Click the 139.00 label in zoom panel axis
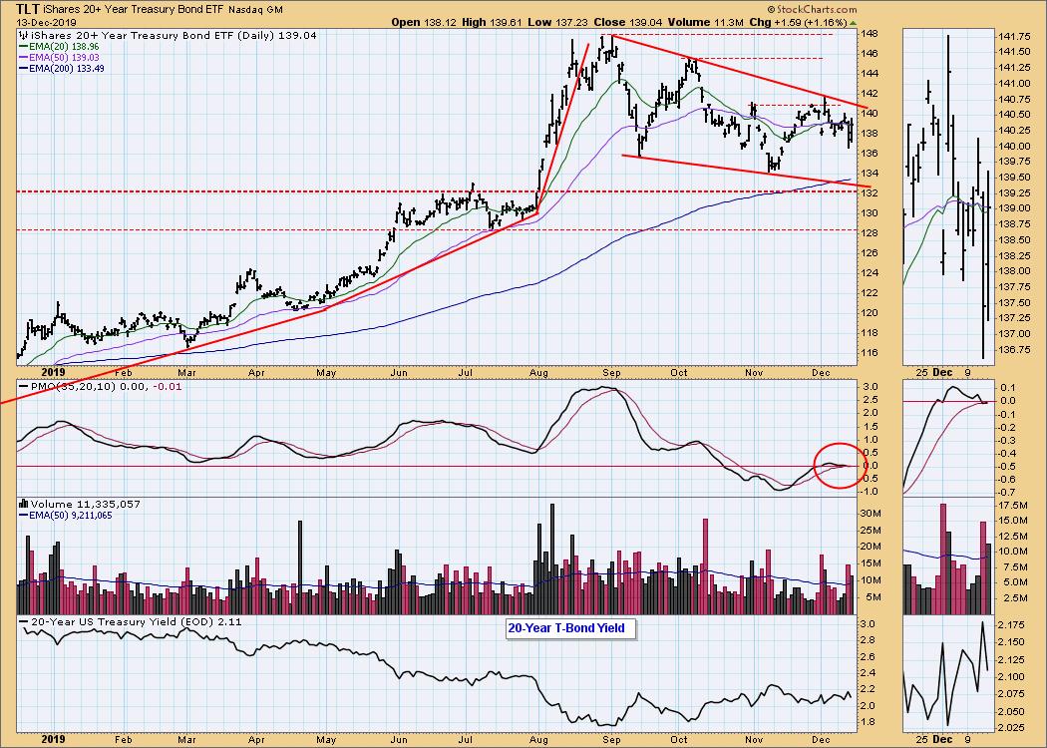The width and height of the screenshot is (1047, 748). click(x=1014, y=208)
